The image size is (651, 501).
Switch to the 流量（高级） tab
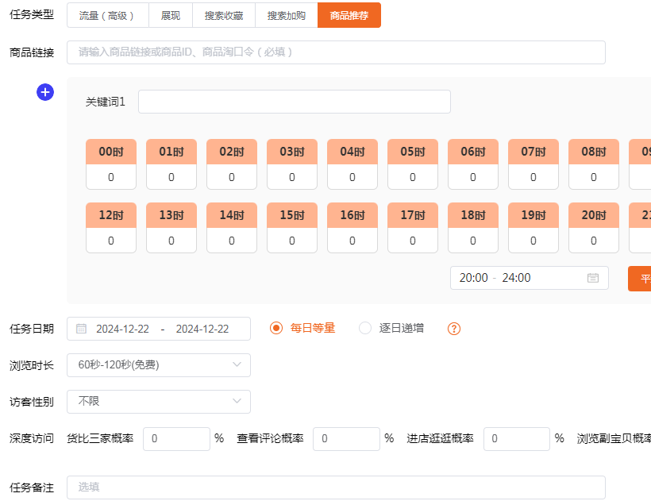tap(107, 15)
